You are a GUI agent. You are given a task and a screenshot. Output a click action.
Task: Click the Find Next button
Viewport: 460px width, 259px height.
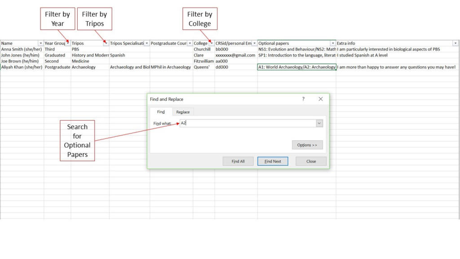[x=273, y=161]
